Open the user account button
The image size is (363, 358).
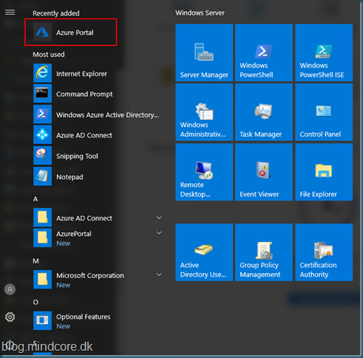tap(10, 289)
